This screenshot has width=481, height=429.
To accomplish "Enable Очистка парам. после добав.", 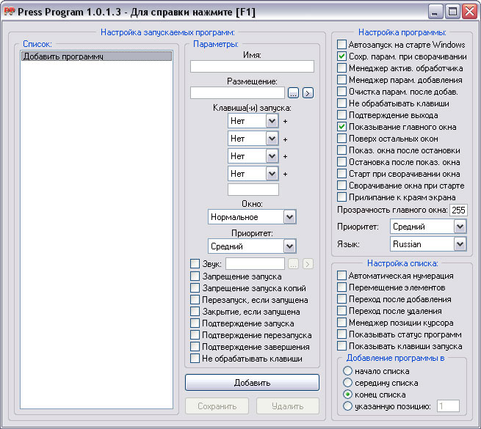I will point(341,92).
